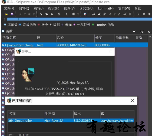Image resolution: width=152 pixels, height=136 pixels.
Task: Float the 函数 panel with restore icon
Action: pyautogui.click(x=142, y=32)
